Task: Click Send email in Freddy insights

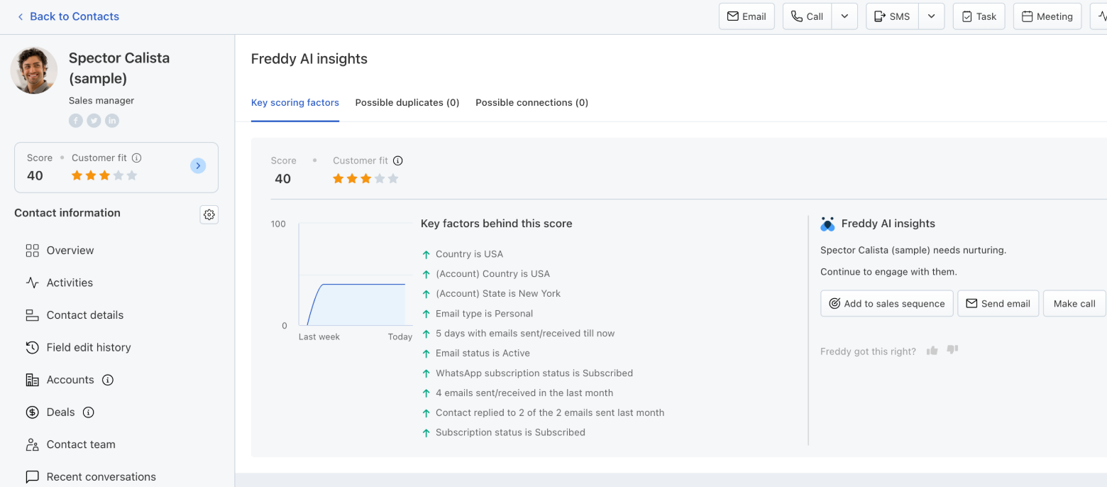Action: [998, 303]
